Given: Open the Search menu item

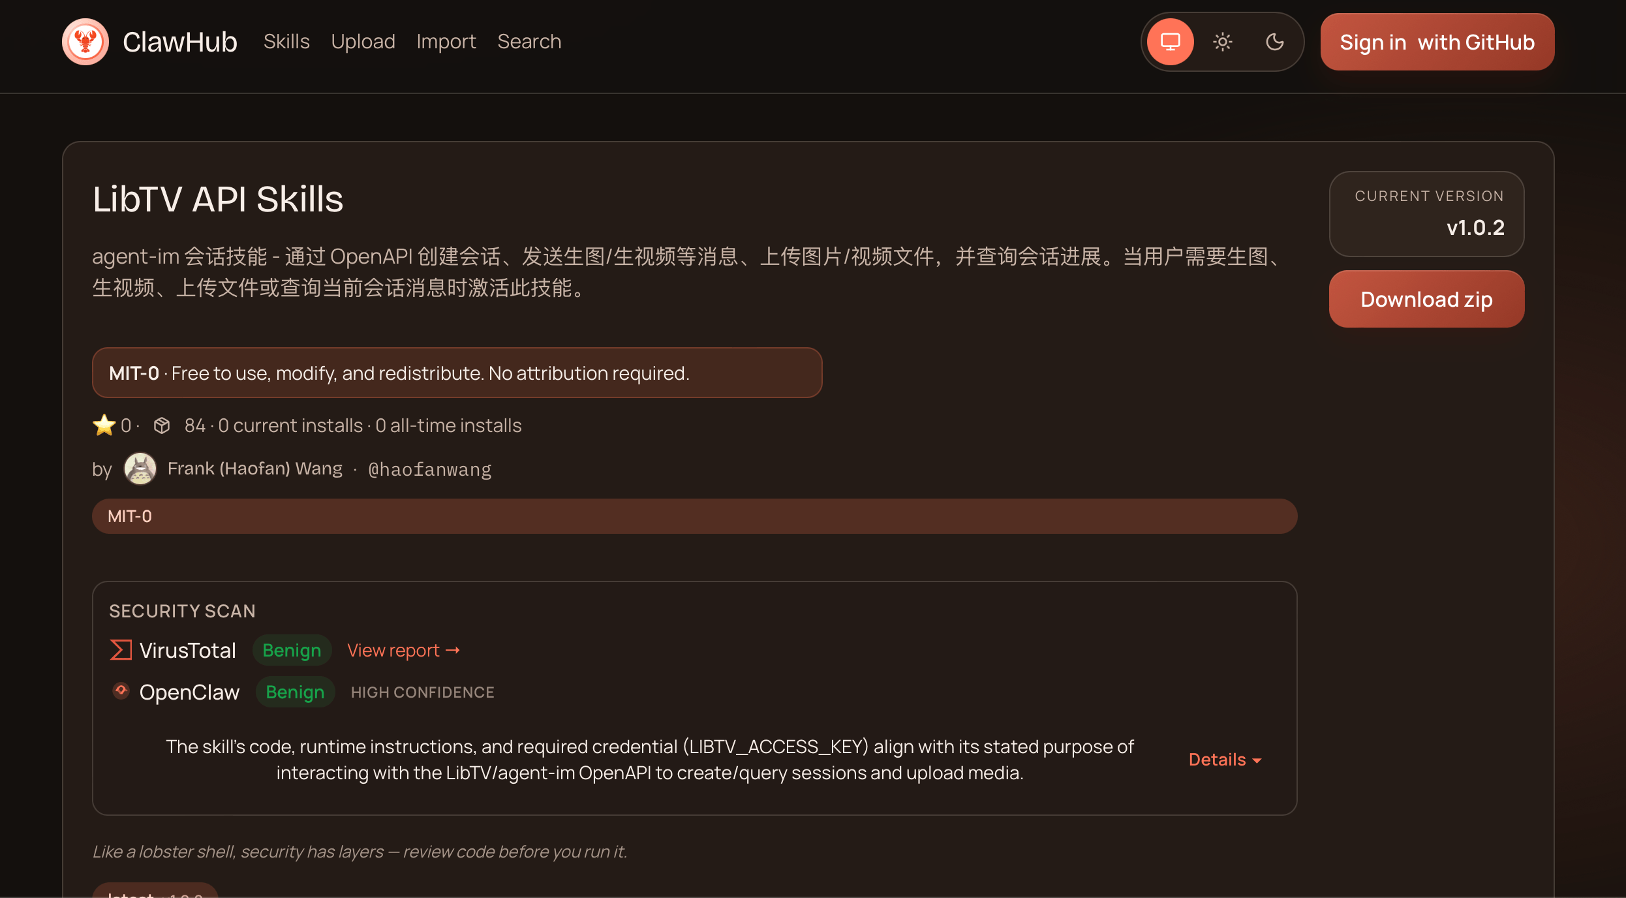Looking at the screenshot, I should coord(529,42).
